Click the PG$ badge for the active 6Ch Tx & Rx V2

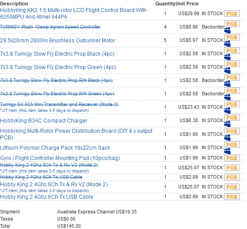click(x=232, y=187)
